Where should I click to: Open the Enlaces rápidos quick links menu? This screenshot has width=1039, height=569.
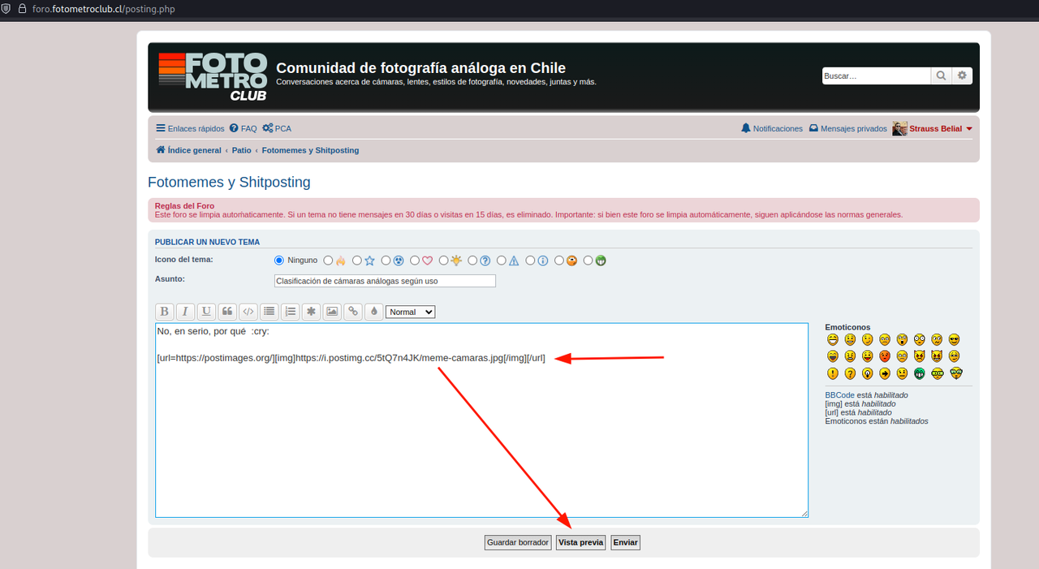(190, 128)
